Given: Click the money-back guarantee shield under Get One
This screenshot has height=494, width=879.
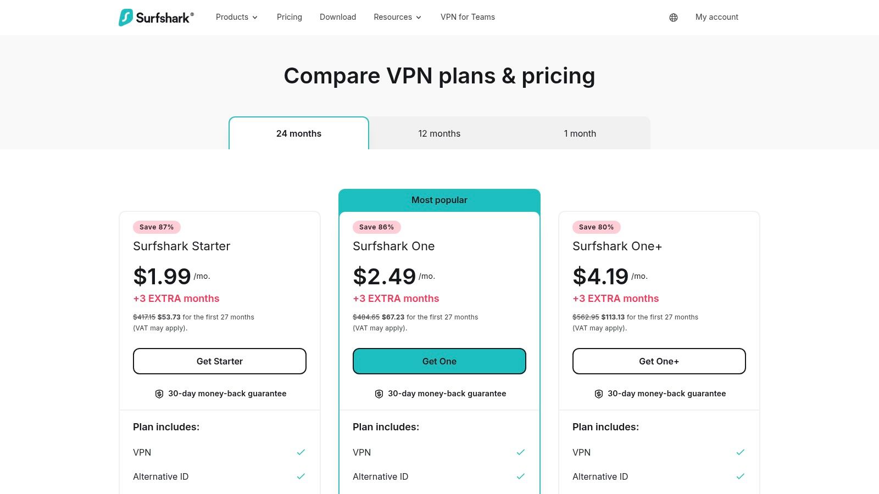Looking at the screenshot, I should [x=379, y=394].
